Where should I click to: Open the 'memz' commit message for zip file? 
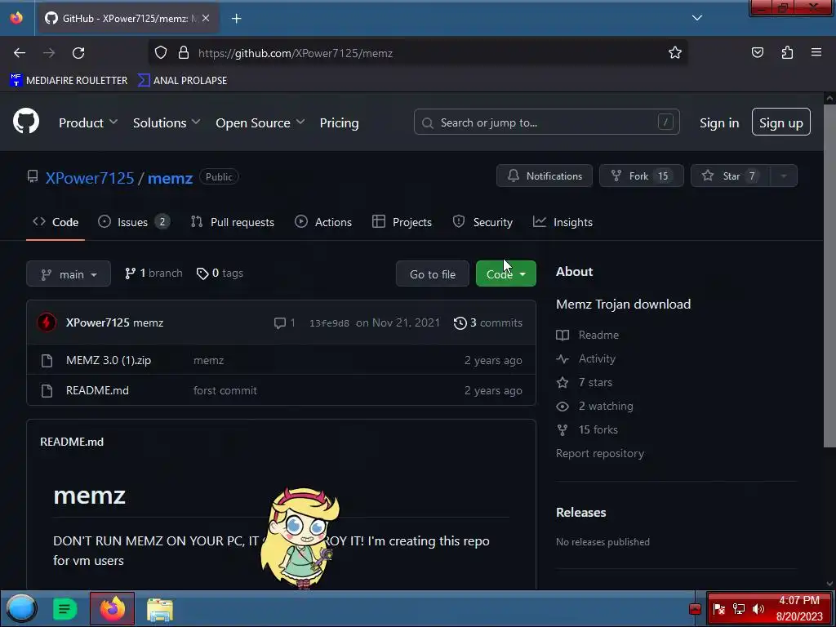click(208, 360)
